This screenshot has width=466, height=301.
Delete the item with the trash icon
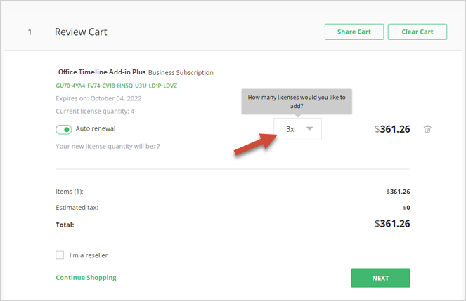point(427,129)
